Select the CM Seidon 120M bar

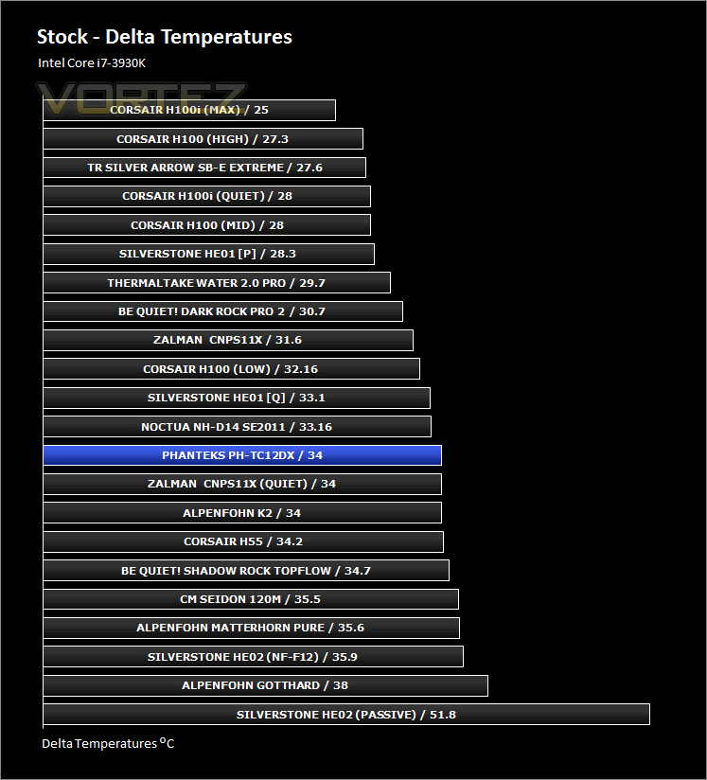pyautogui.click(x=251, y=599)
